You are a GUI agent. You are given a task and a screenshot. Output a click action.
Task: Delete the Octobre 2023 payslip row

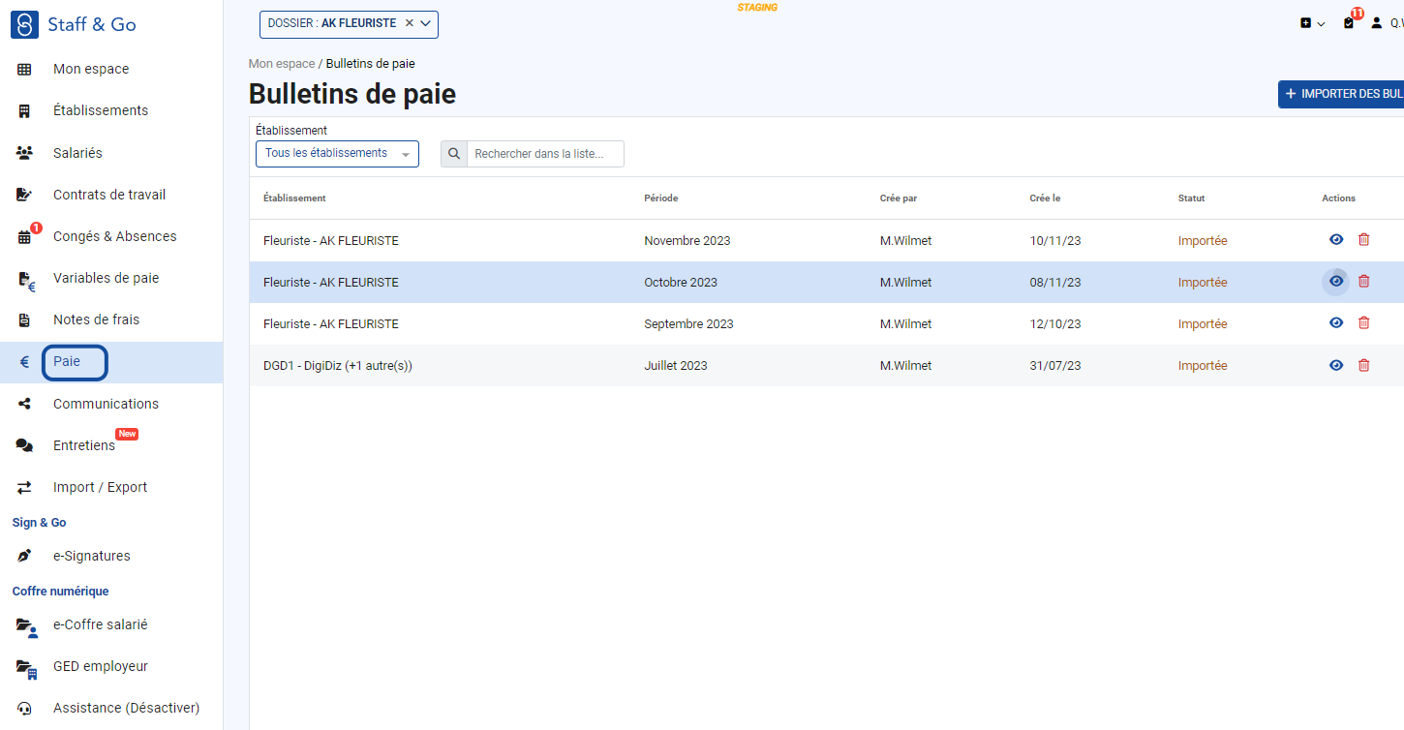pyautogui.click(x=1364, y=282)
